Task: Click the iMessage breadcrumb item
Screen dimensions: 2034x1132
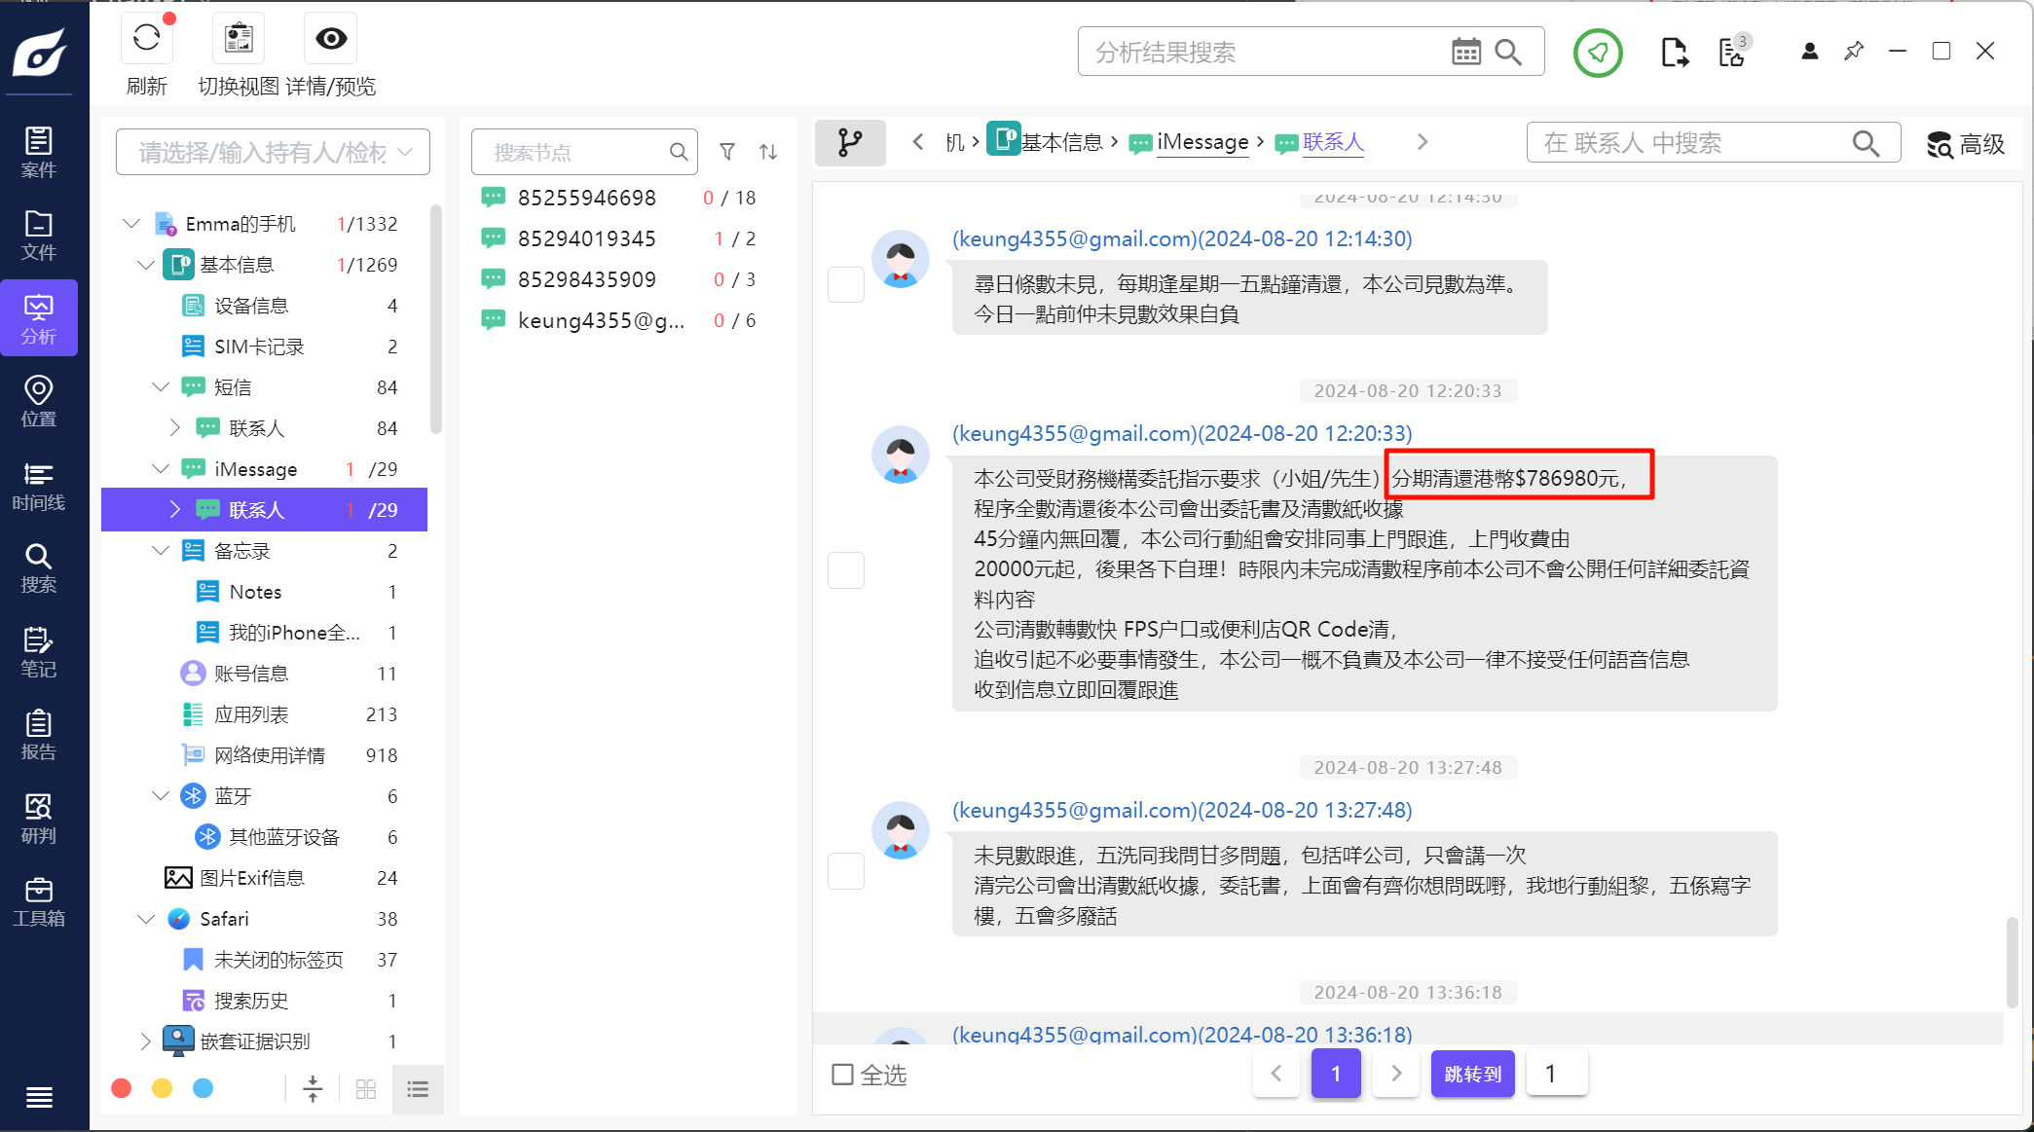Action: [1202, 142]
